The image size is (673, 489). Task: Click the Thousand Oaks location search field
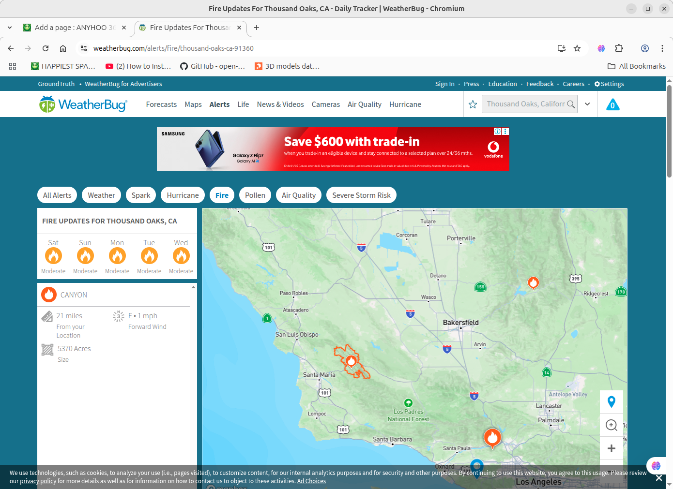(x=525, y=104)
